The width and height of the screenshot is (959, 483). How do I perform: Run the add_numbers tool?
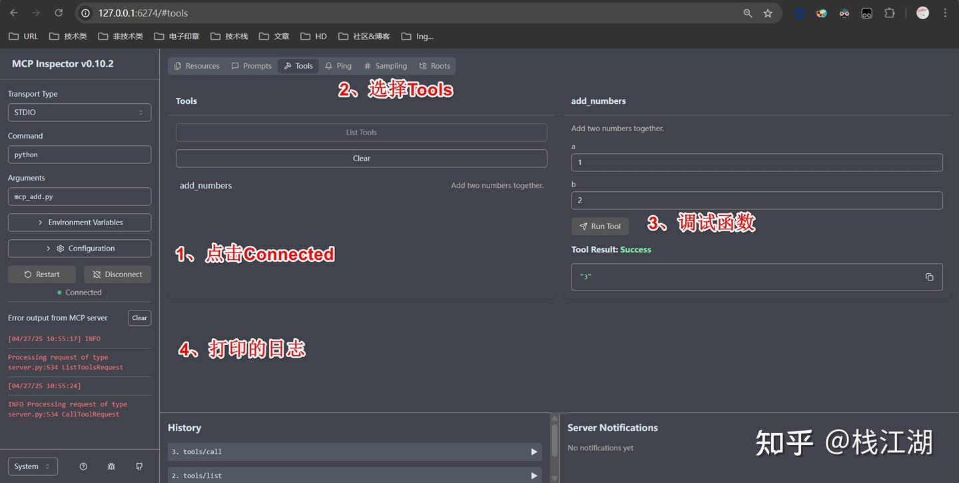tap(599, 227)
